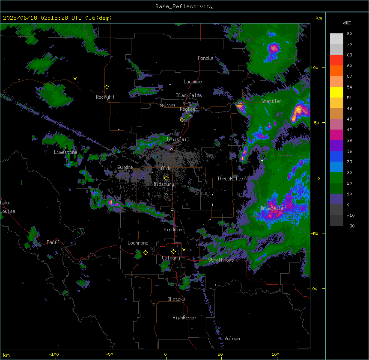
Task: Click the yellow diamond marker above Calgary label
Action: point(173,252)
